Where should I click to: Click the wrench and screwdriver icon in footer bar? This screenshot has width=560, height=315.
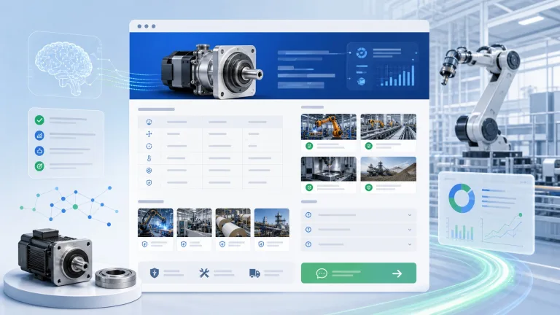tap(204, 273)
